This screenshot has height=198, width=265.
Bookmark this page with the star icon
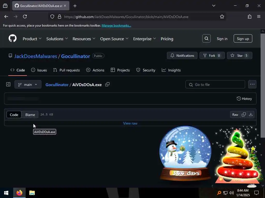(x=222, y=17)
